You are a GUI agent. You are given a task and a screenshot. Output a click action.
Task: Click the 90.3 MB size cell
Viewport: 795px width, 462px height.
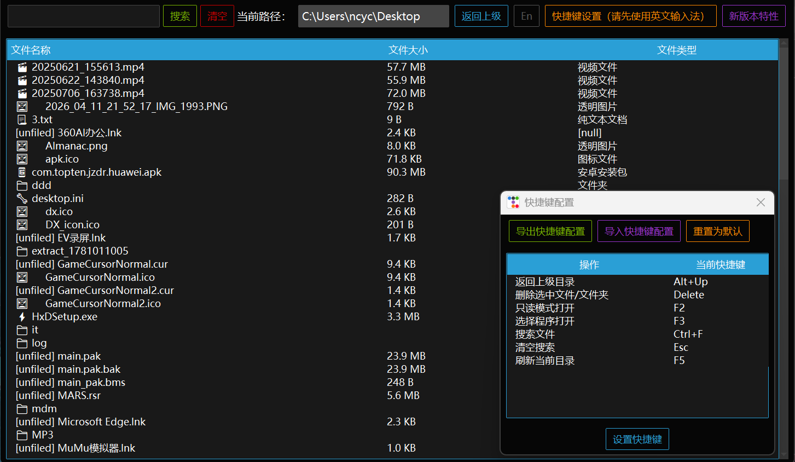pos(406,172)
